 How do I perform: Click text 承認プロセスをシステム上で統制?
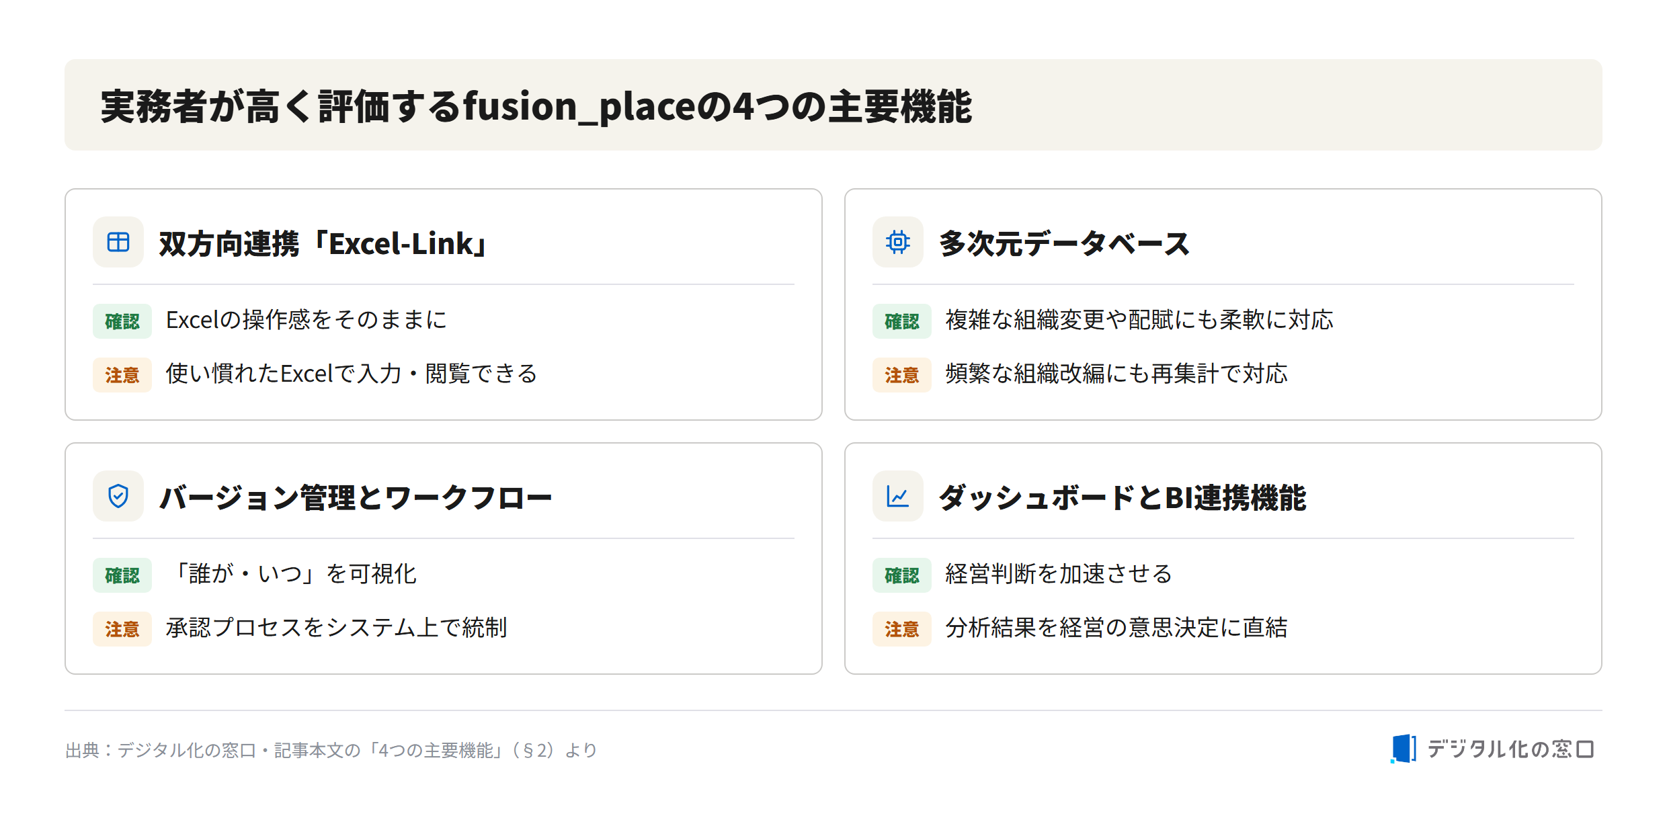coord(337,628)
